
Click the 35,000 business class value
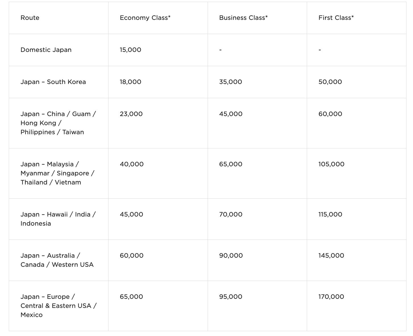230,82
